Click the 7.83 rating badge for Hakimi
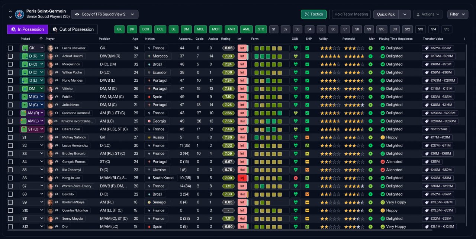This screenshot has width=476, height=239. (x=229, y=56)
